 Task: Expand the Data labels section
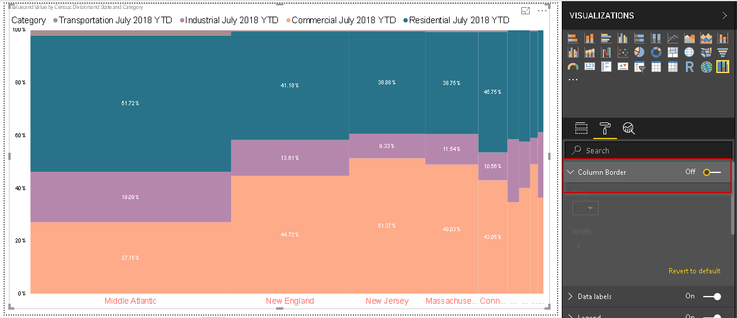[571, 297]
